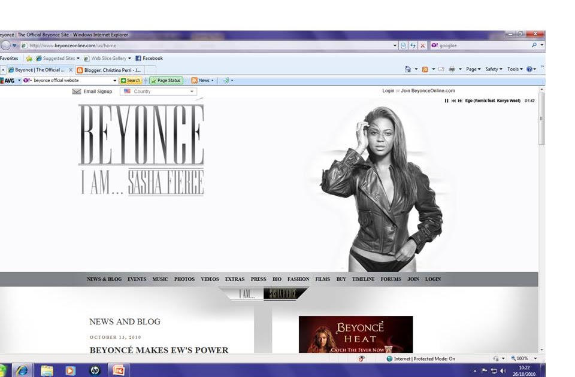The image size is (575, 377).
Task: Open Windows Media Player on taskbar
Action: tap(71, 371)
